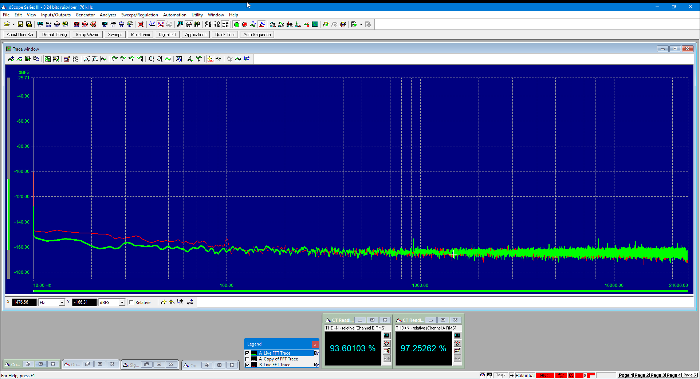This screenshot has width=700, height=379.
Task: Remove a trace with the minus-wave icon
Action: (19, 59)
